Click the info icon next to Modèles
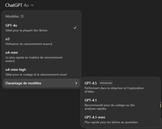The width and height of the screenshot is (162, 129). coord(22,16)
